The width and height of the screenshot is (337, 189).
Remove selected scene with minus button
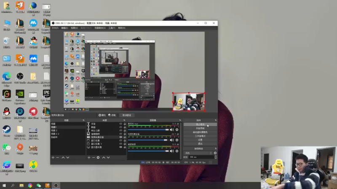point(58,157)
